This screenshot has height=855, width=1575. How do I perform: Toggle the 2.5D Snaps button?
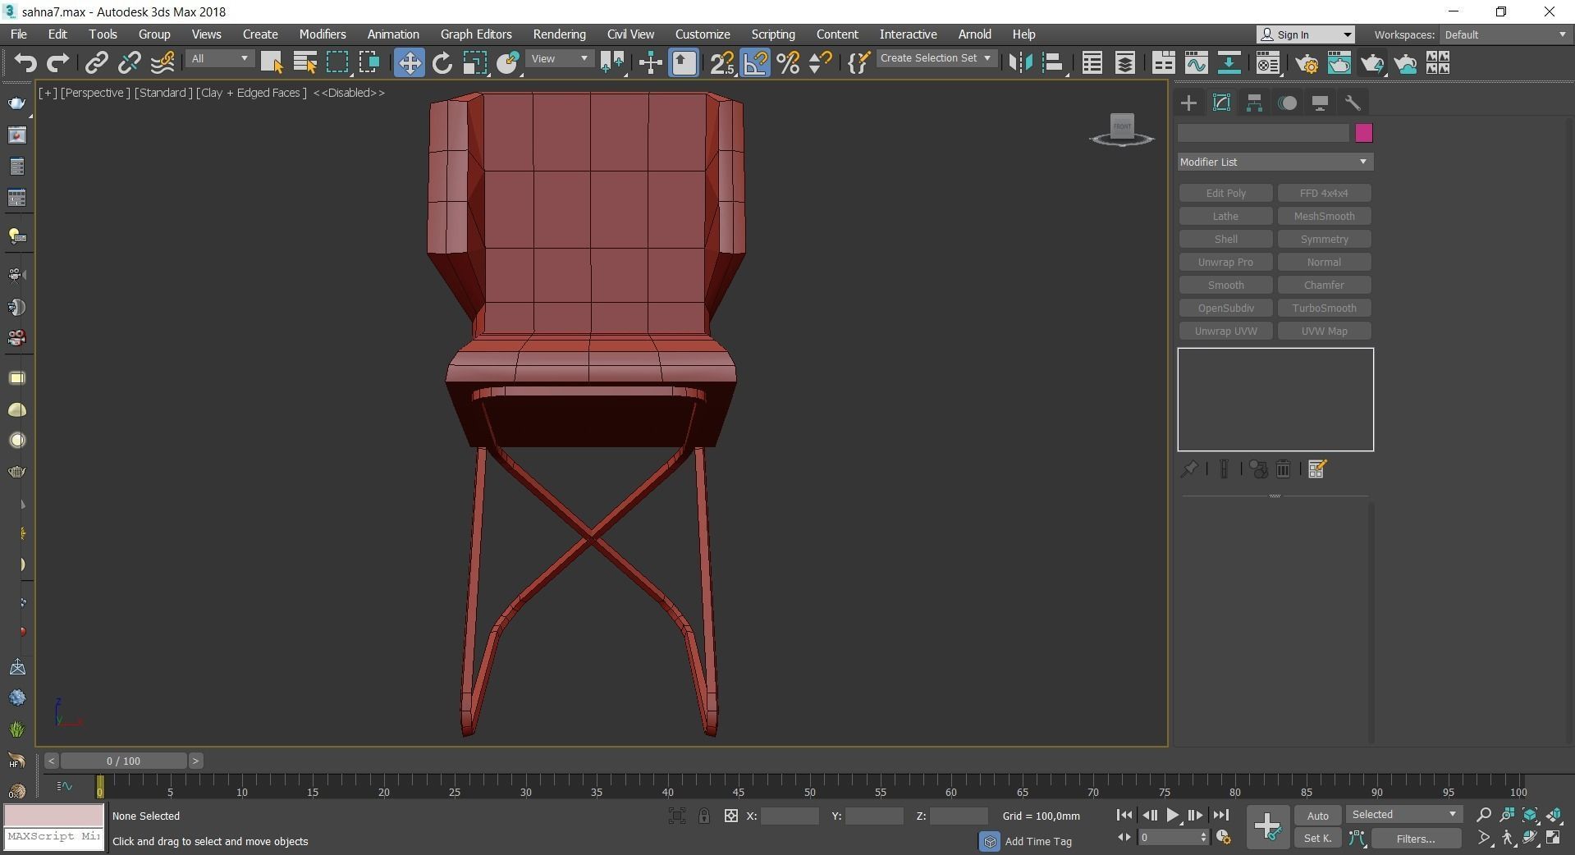pos(722,63)
